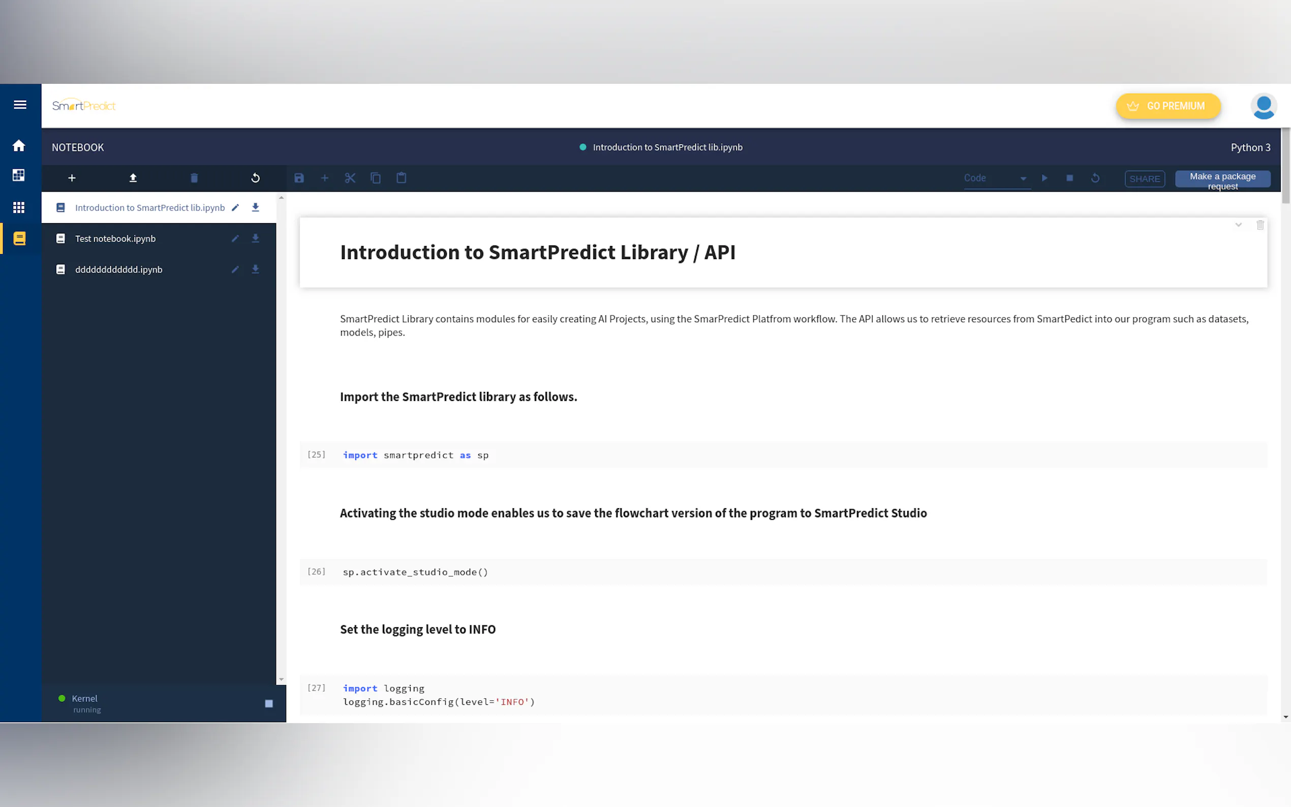Collapse the title cell with its chevron
Viewport: 1291px width, 807px height.
pos(1238,225)
